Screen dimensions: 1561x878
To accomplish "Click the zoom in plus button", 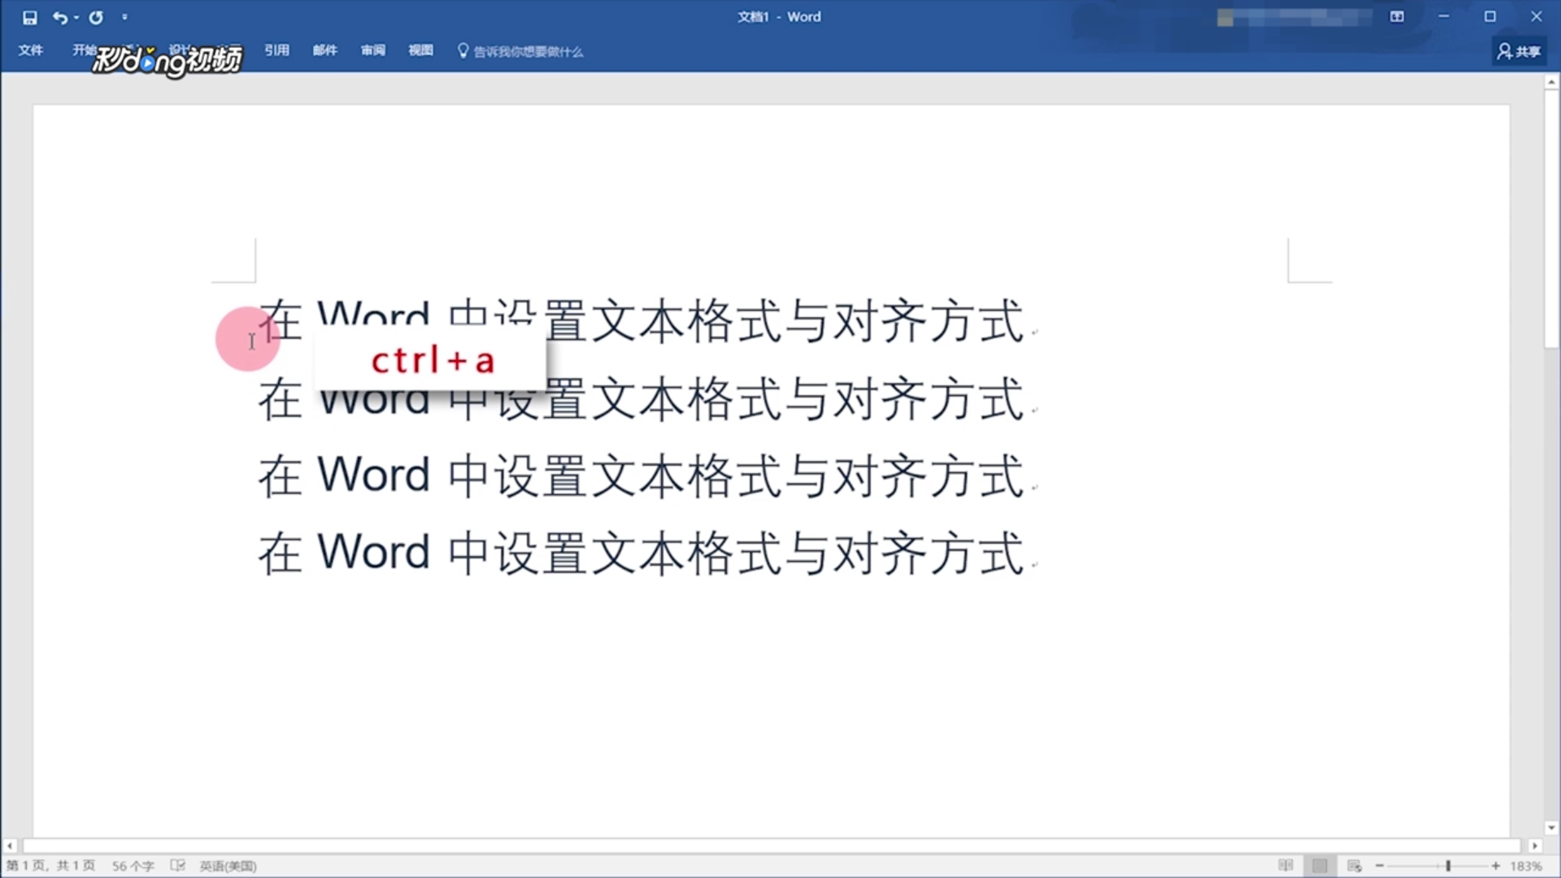I will coord(1496,865).
